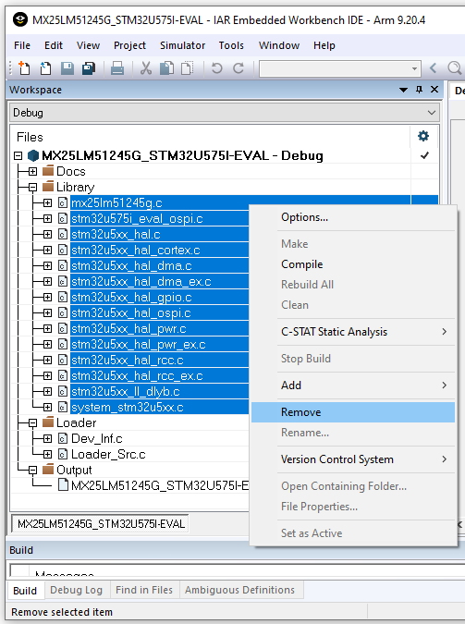Viewport: 465px width, 624px height.
Task: Open the Add submenu
Action: [x=353, y=385]
